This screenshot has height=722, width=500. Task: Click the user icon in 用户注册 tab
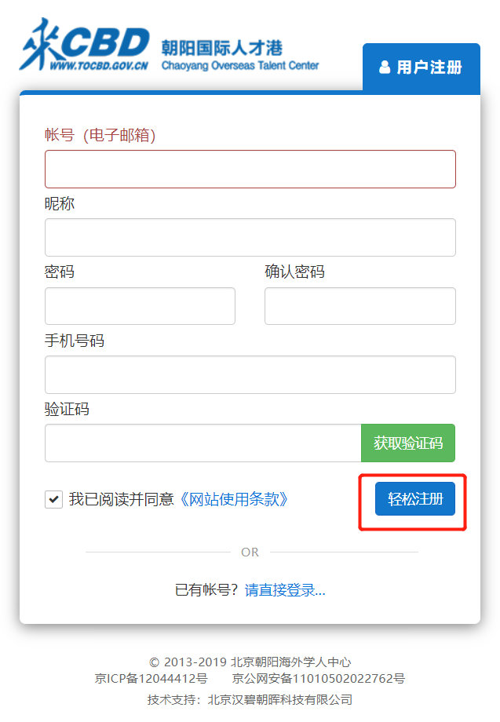(x=385, y=67)
